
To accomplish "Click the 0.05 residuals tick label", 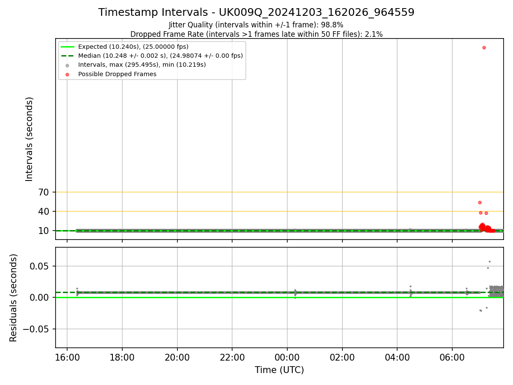I will coord(41,266).
